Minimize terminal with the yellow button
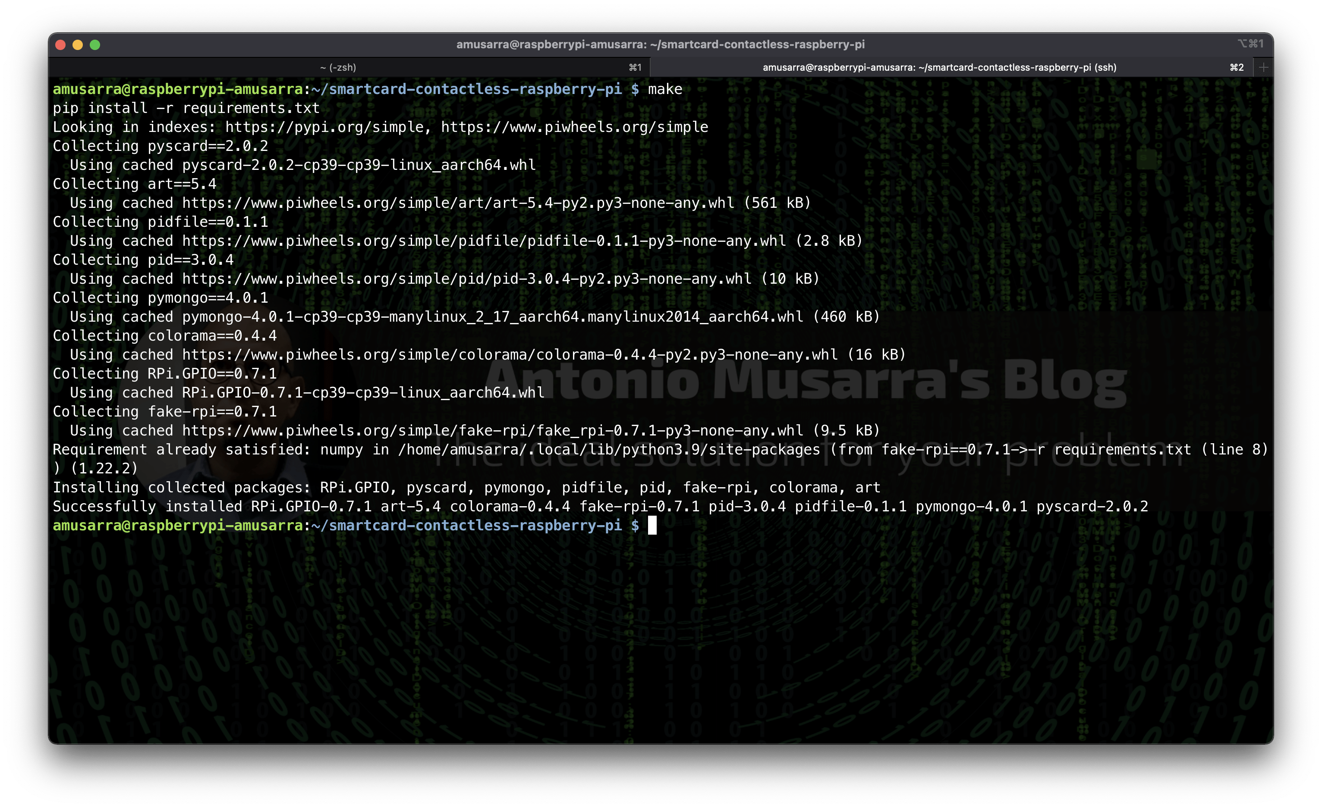This screenshot has width=1322, height=808. [x=78, y=44]
